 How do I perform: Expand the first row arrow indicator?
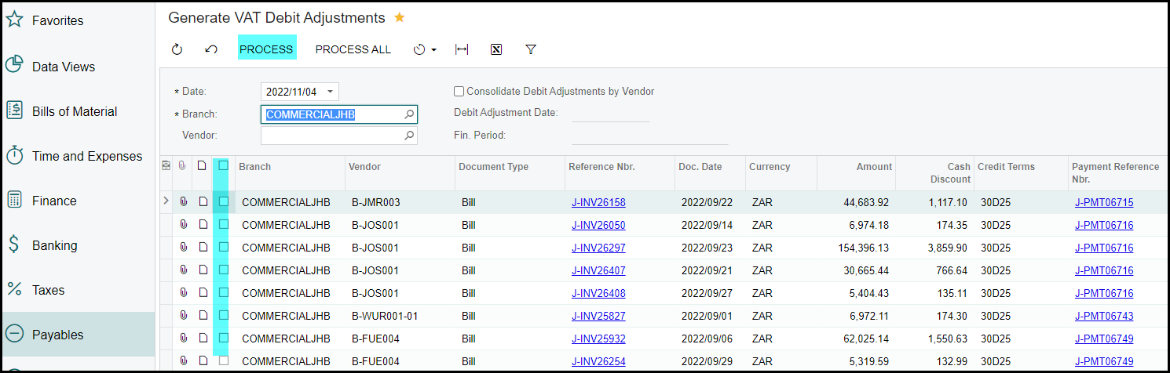point(166,201)
